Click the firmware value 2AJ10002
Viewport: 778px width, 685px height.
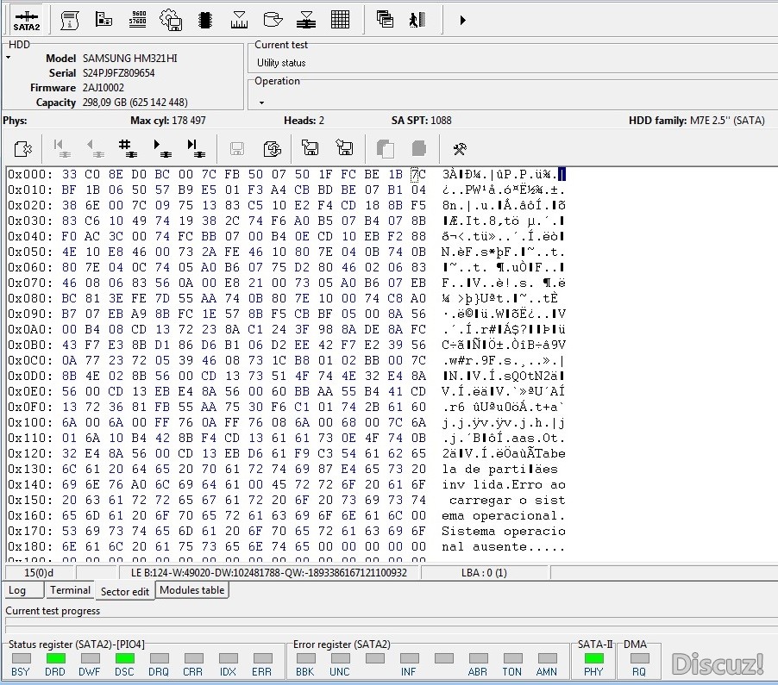(x=104, y=88)
